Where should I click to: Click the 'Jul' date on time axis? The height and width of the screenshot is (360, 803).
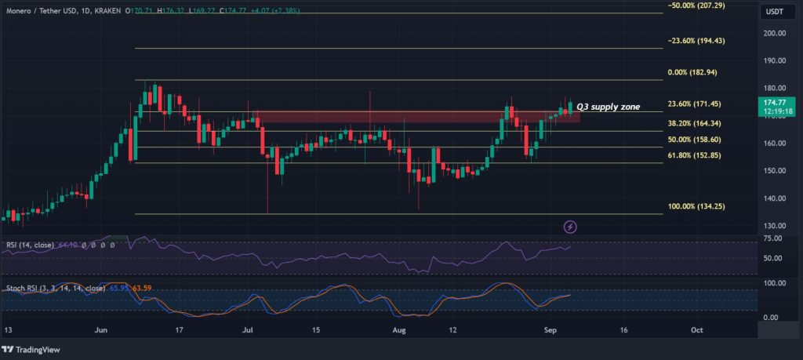click(x=249, y=330)
